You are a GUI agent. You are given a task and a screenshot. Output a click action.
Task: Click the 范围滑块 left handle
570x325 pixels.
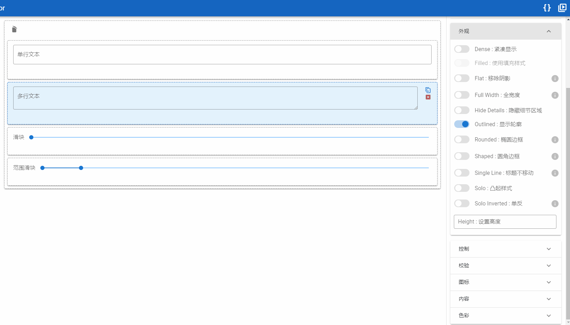42,168
